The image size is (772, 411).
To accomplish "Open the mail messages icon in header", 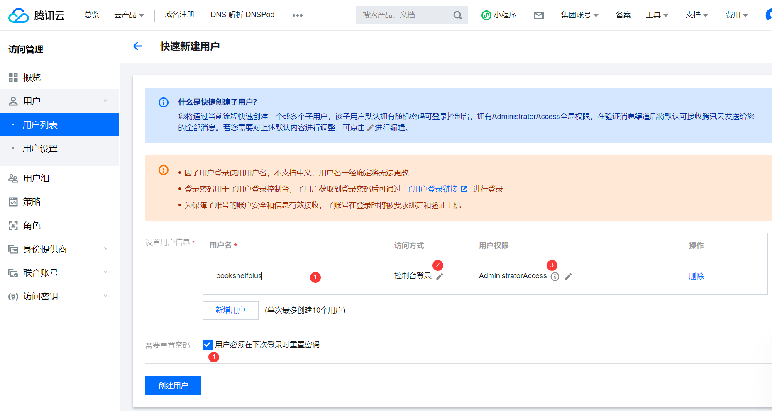I will (x=538, y=15).
